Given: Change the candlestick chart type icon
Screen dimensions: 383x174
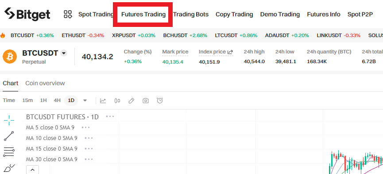Looking at the screenshot, I should click(x=117, y=100).
